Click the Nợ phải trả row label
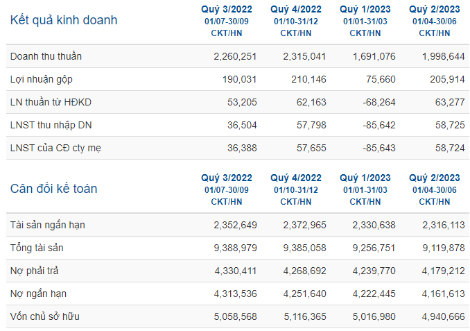Viewport: 470px width, 331px height. coord(34,271)
